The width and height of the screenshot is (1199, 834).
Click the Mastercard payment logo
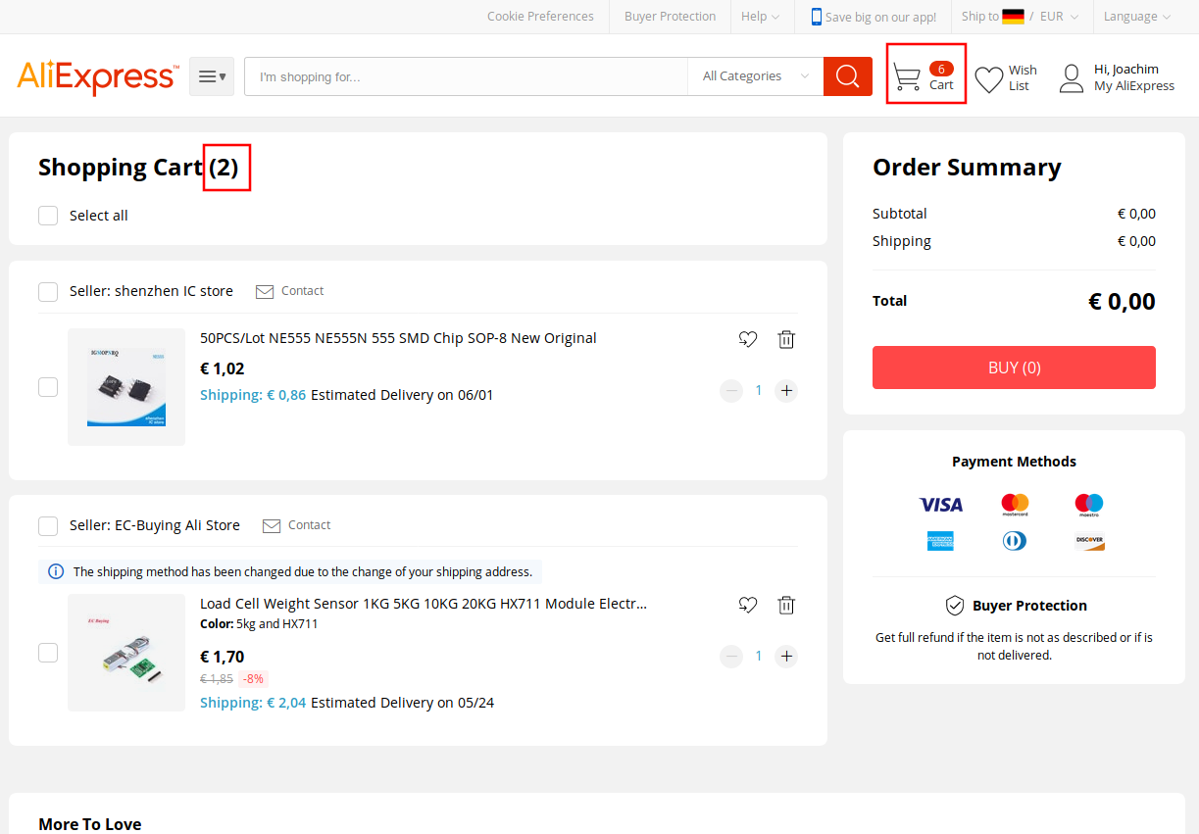click(1015, 505)
